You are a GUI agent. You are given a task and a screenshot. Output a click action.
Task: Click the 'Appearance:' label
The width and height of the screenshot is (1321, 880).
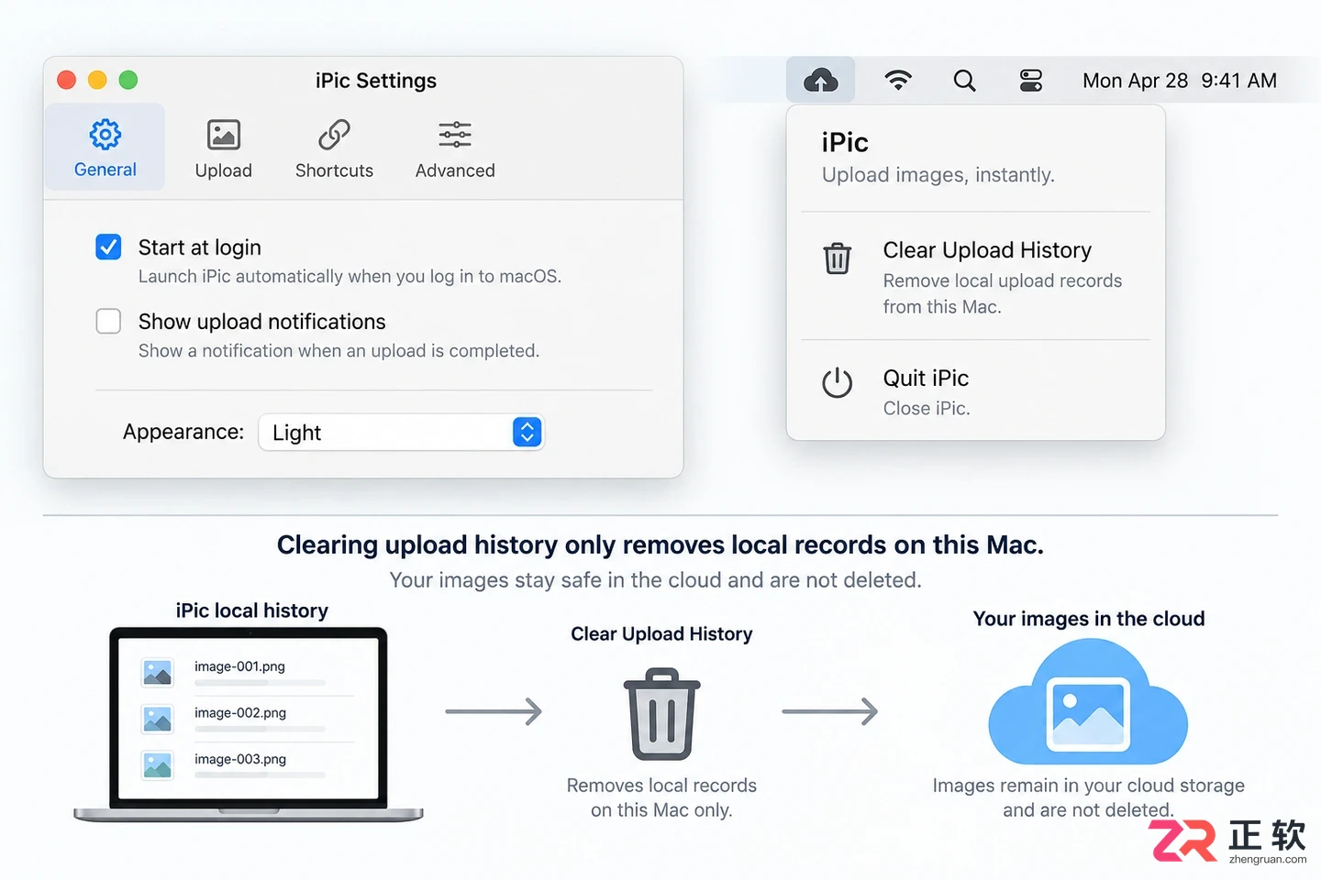[x=183, y=432]
